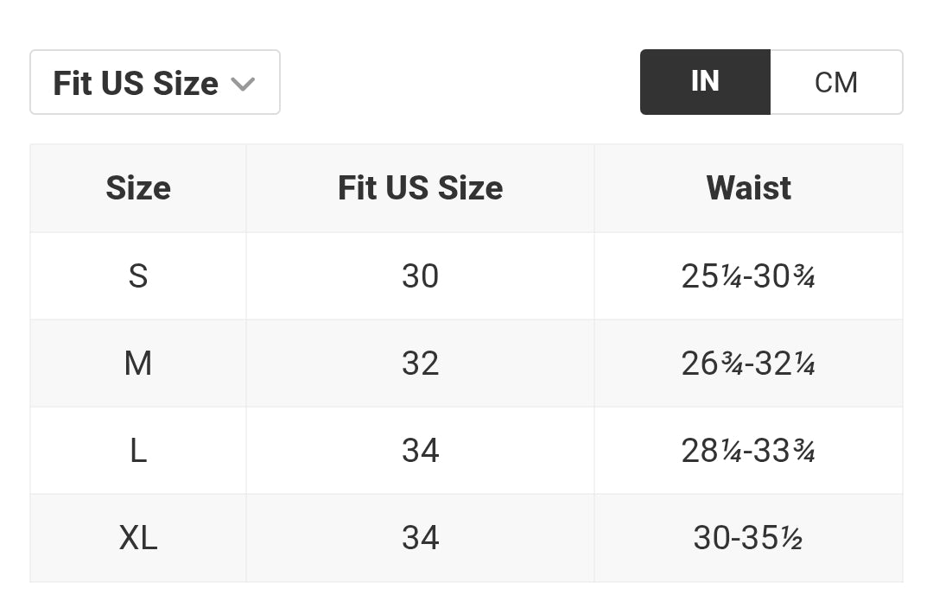Click the Waist column header
This screenshot has height=601, width=933.
748,188
